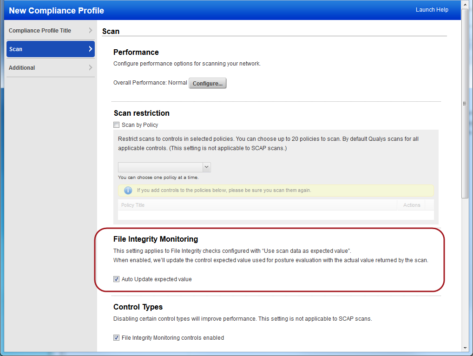The image size is (473, 356).
Task: Open the policy selection combo box
Action: click(x=163, y=167)
